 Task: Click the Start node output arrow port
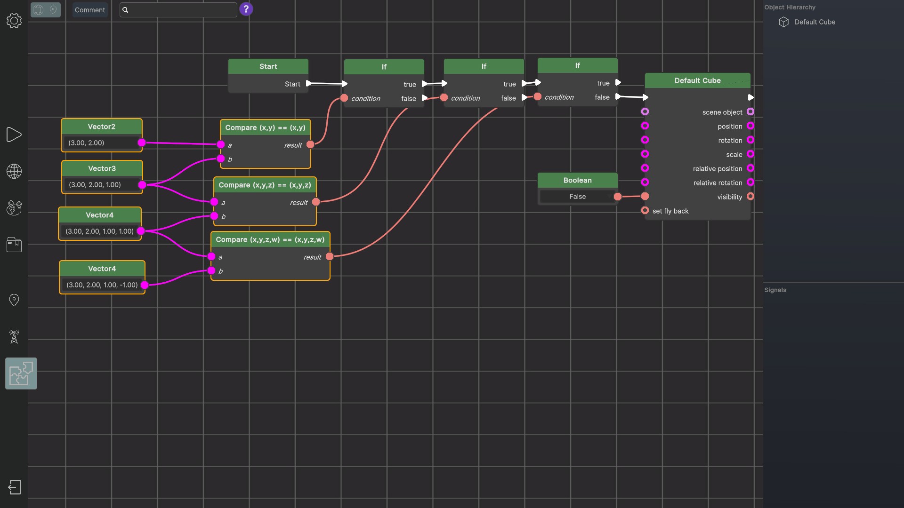click(309, 84)
